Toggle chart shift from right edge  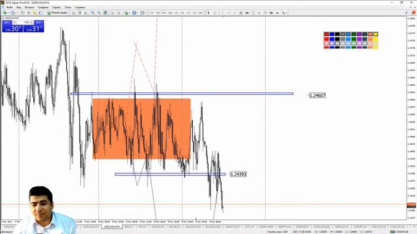119,13
